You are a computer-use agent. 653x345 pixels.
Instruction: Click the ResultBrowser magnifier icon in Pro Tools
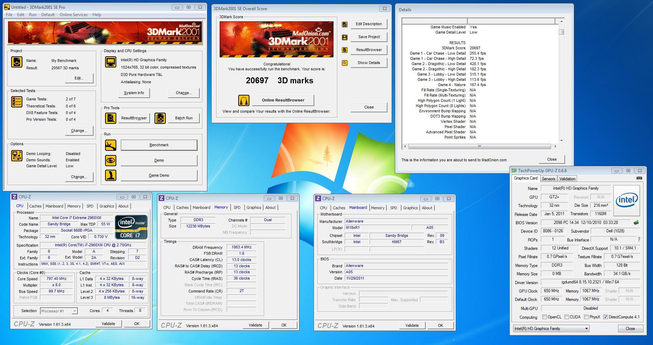point(111,118)
